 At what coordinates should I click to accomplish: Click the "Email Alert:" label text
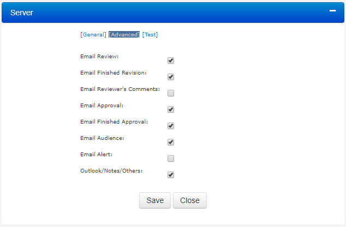97,155
